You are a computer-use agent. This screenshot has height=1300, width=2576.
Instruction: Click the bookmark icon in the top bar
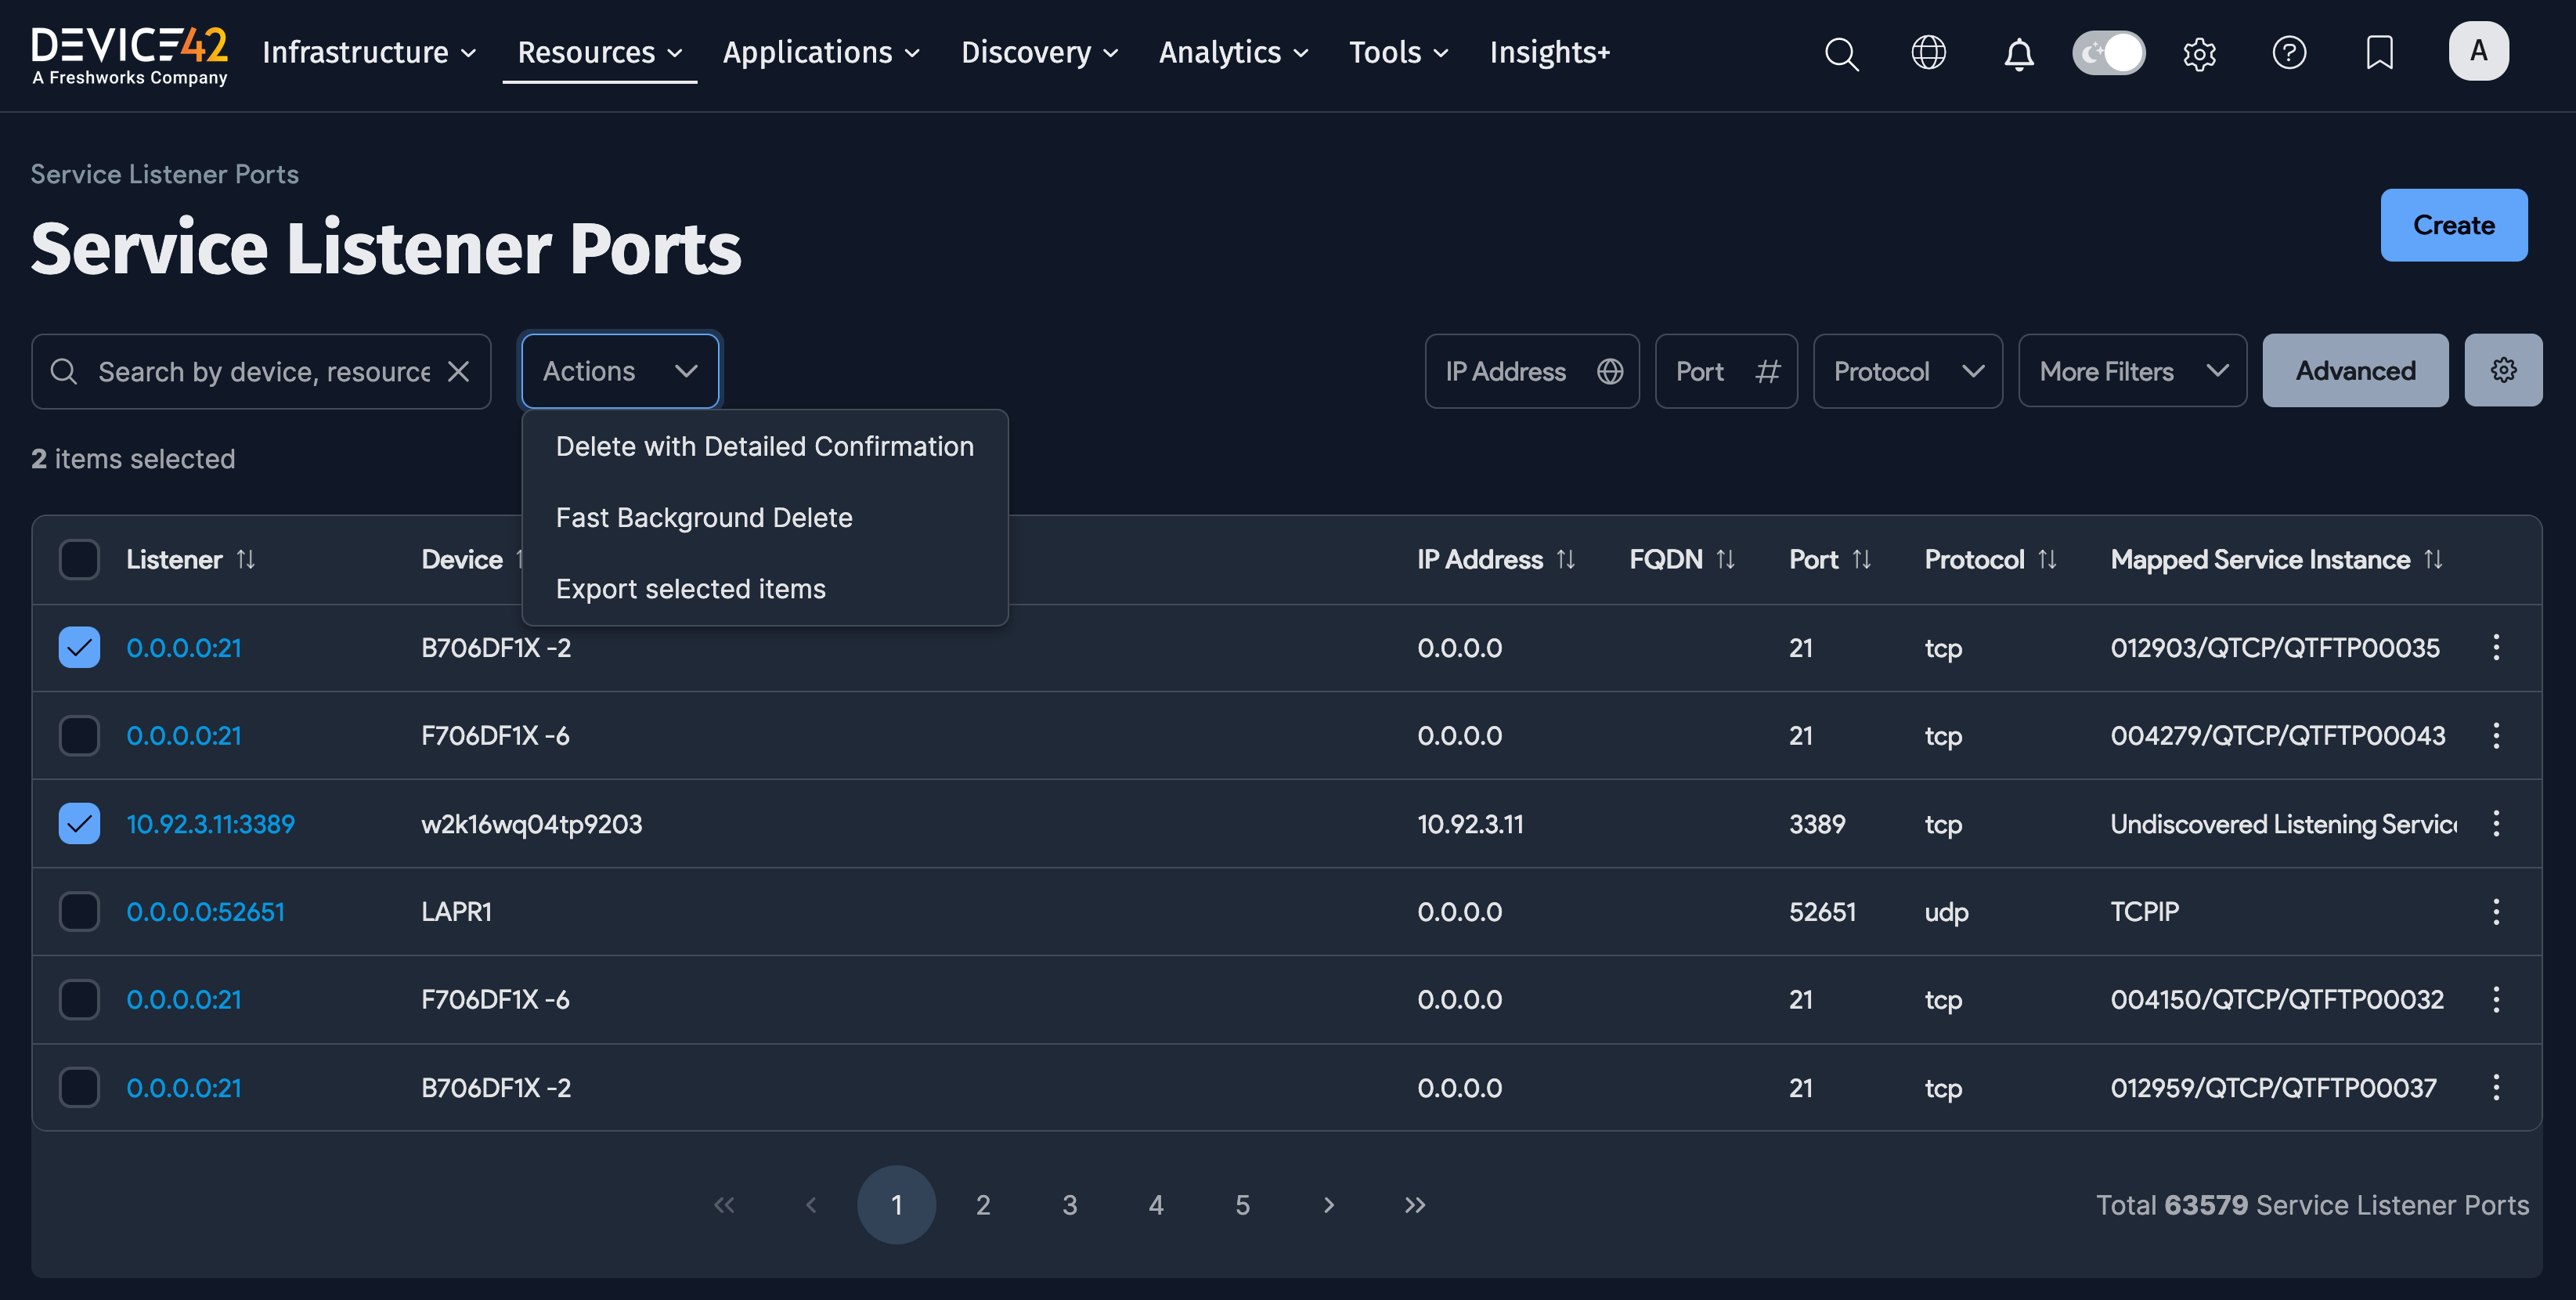click(2380, 53)
